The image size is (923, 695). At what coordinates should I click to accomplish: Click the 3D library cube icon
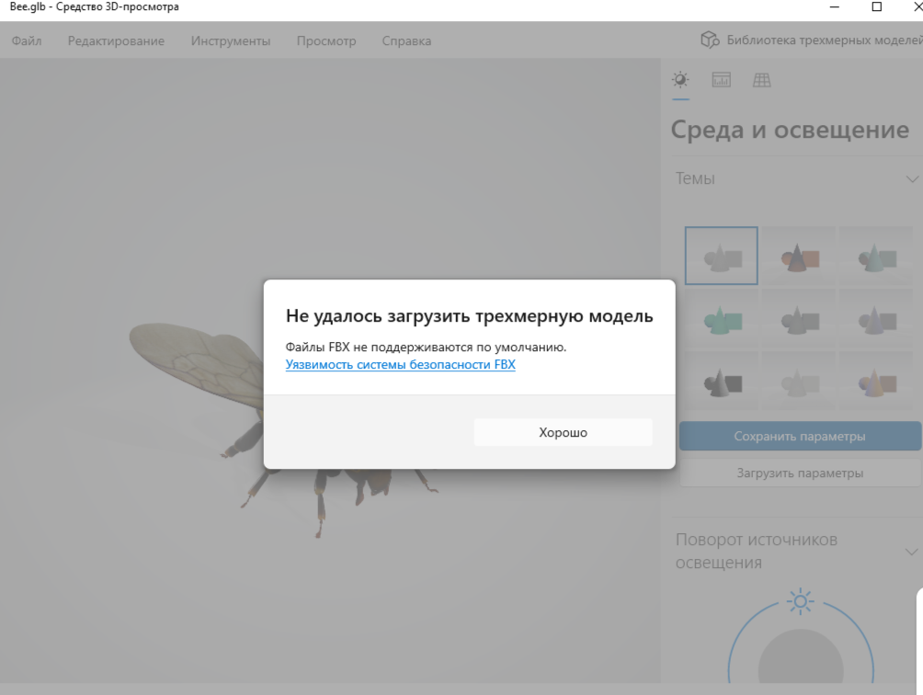(710, 40)
